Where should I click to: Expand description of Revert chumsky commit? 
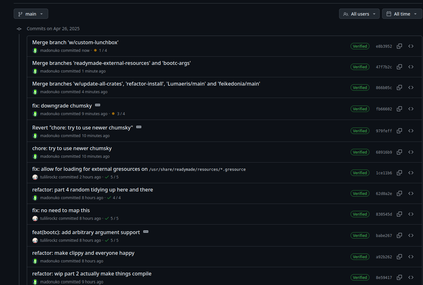139,127
